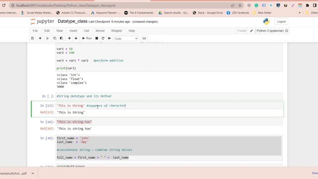This screenshot has height=179, width=318.
Task: Click the 5000 output value
Action: [61, 87]
